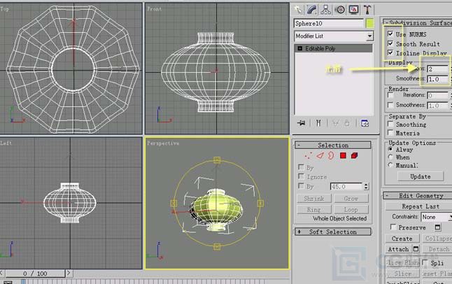Click the Grow button
452x284 pixels.
click(351, 199)
